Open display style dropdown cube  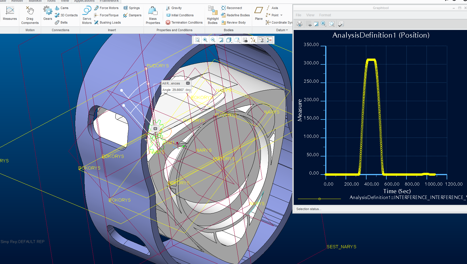pos(229,40)
